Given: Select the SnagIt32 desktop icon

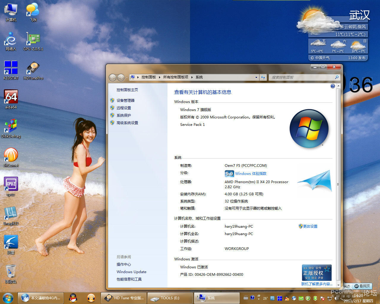Looking at the screenshot, I should coord(11,216).
